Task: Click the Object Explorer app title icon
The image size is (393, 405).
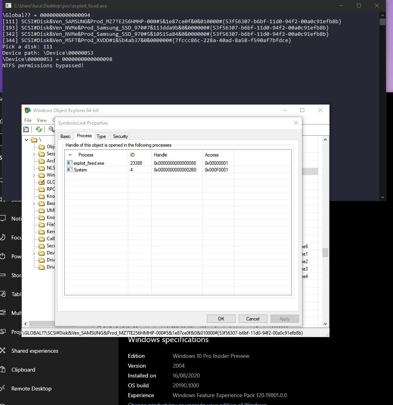Action: pyautogui.click(x=27, y=110)
